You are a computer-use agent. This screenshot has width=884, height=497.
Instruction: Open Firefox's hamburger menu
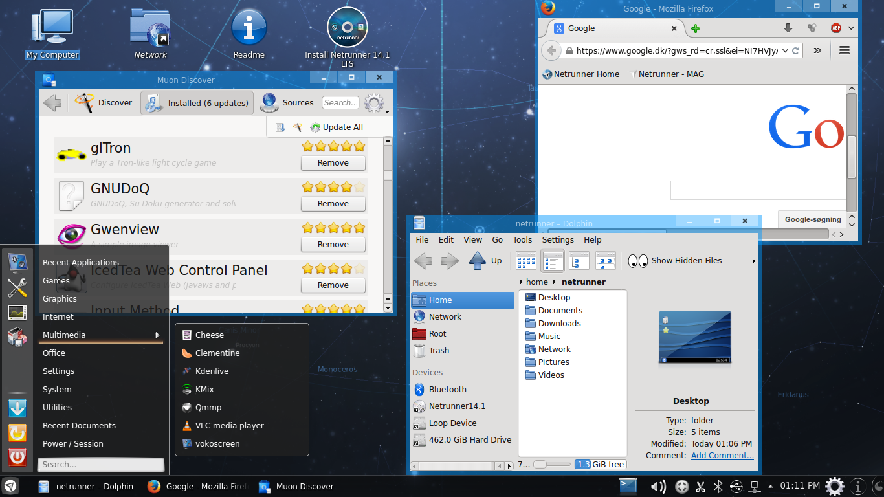(844, 50)
